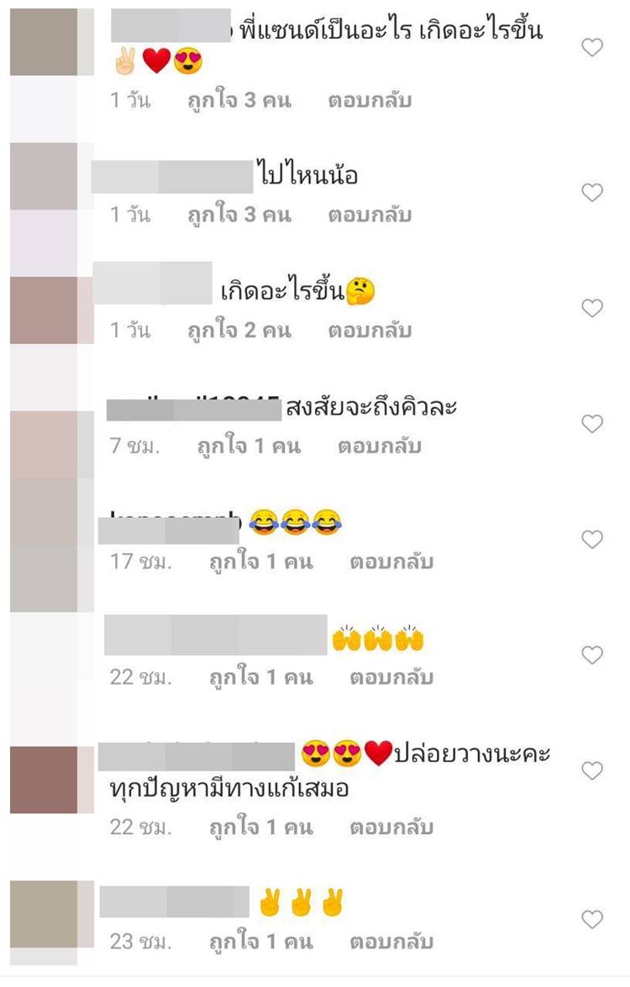The image size is (630, 987).
Task: Like the three laughing emojis comment
Action: tap(591, 540)
